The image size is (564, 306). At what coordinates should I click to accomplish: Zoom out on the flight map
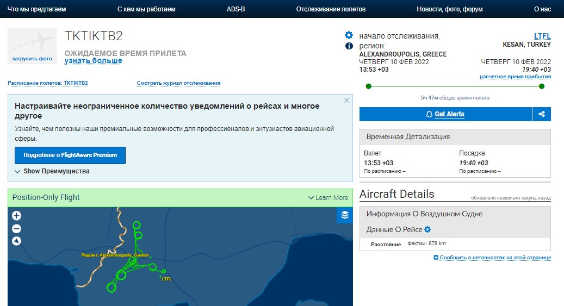point(16,229)
